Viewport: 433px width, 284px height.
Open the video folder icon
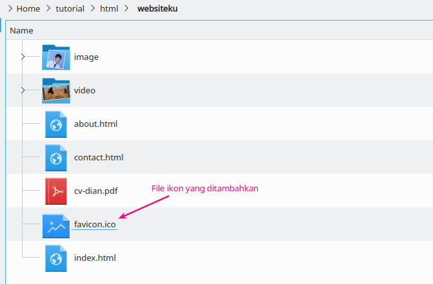[x=56, y=91]
